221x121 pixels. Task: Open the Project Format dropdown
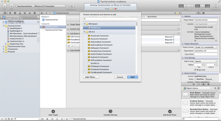[206, 47]
